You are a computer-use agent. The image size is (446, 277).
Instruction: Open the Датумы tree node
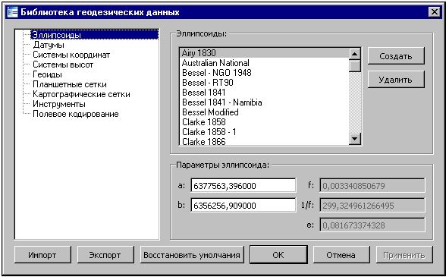[49, 45]
